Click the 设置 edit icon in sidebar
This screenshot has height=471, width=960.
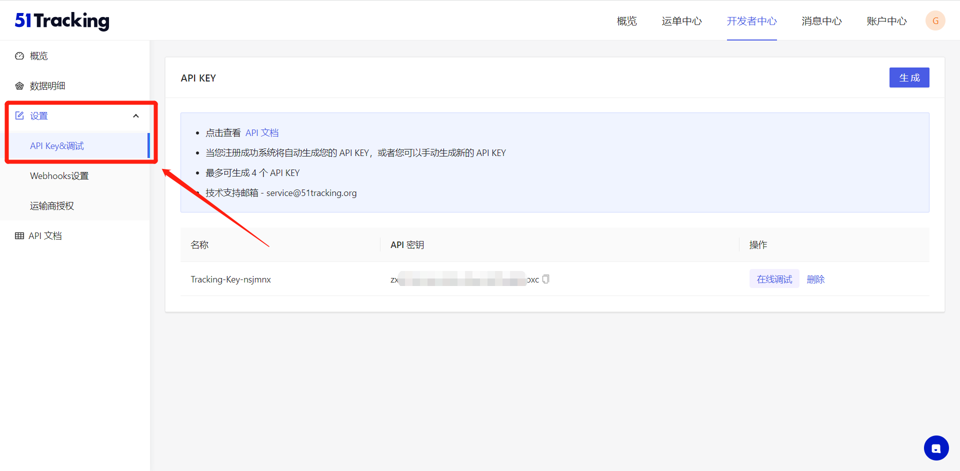tap(19, 116)
